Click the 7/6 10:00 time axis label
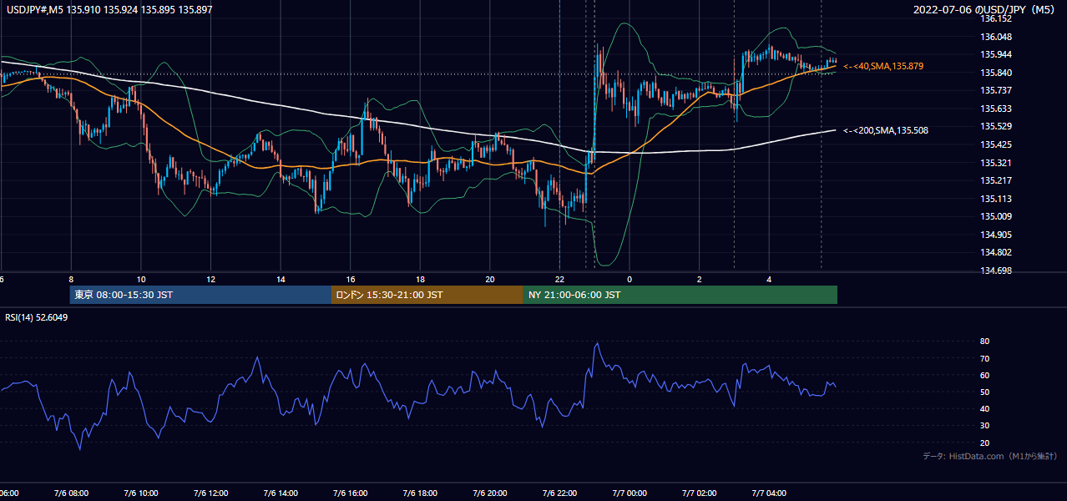This screenshot has height=501, width=1067. coord(140,493)
